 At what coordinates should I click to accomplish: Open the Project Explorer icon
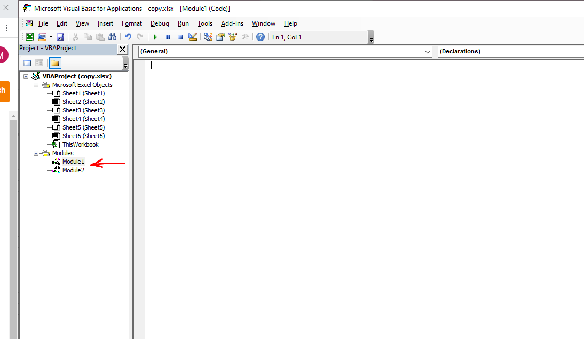(208, 37)
